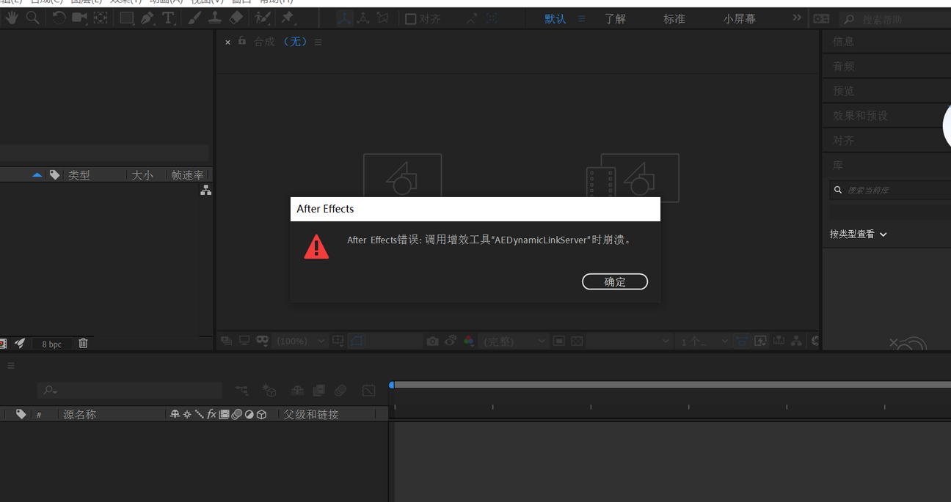This screenshot has width=951, height=502.
Task: Sort project items by 类型 column
Action: pos(79,175)
